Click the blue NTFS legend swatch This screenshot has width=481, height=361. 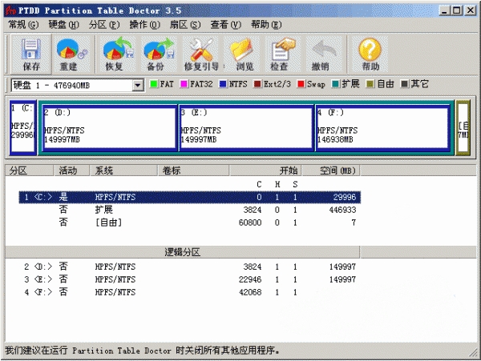(x=223, y=84)
